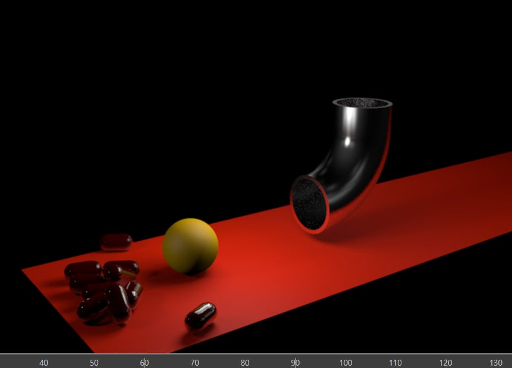Select frame 130 on the timeline

(x=495, y=363)
